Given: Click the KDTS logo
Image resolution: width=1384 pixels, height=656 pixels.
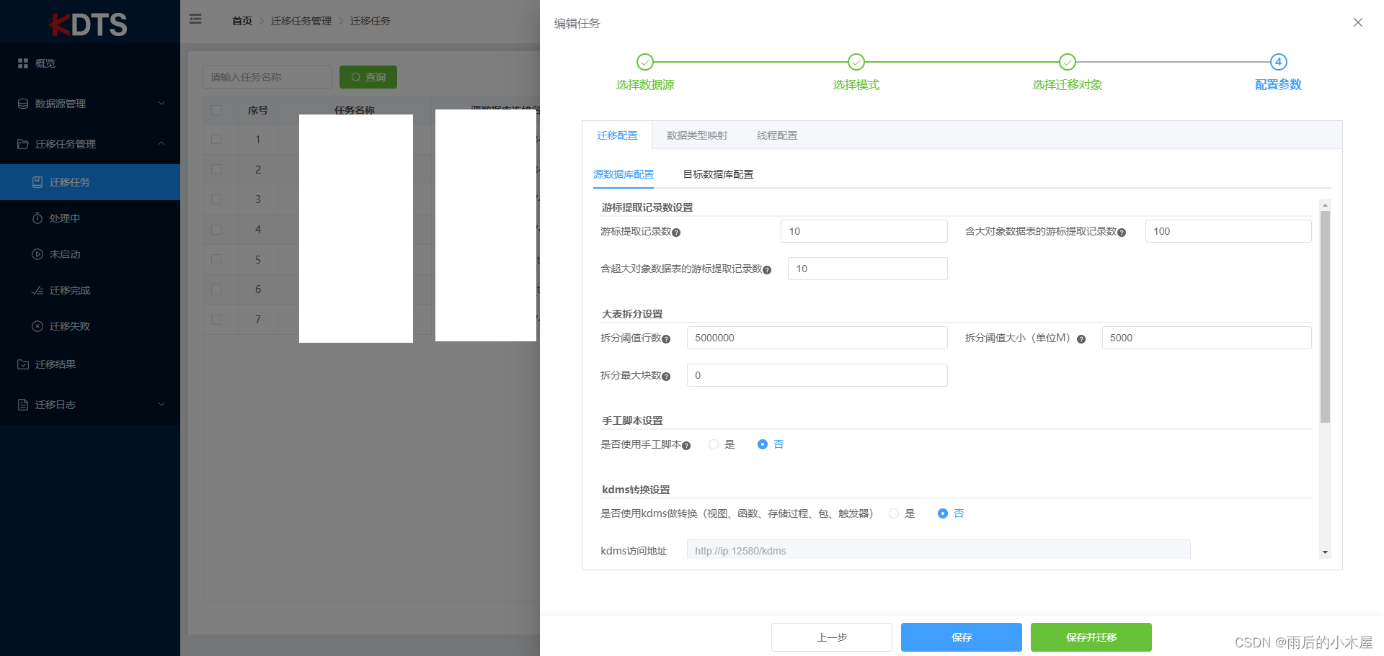Looking at the screenshot, I should pyautogui.click(x=88, y=24).
